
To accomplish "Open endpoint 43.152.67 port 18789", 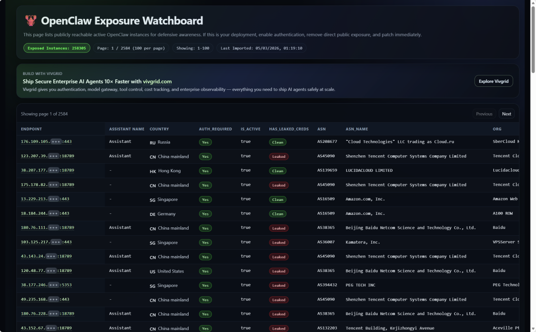I will pos(46,328).
